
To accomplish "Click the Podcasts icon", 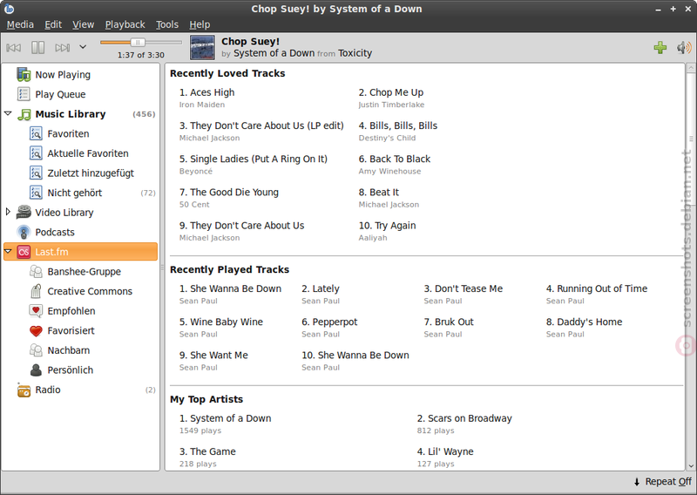I will point(24,232).
